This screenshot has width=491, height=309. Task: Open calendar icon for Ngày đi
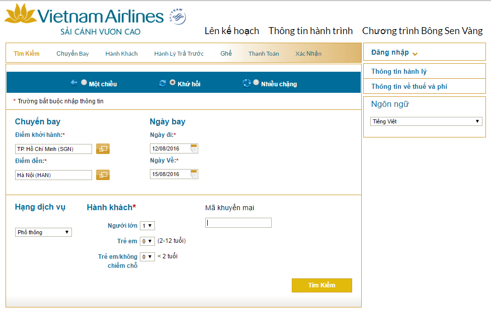coord(194,148)
